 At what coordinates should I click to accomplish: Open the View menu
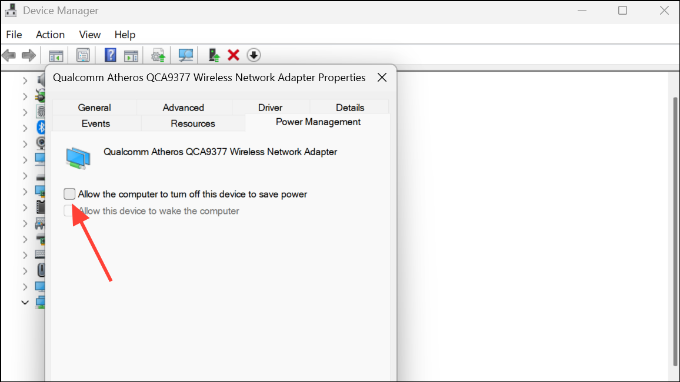(90, 35)
